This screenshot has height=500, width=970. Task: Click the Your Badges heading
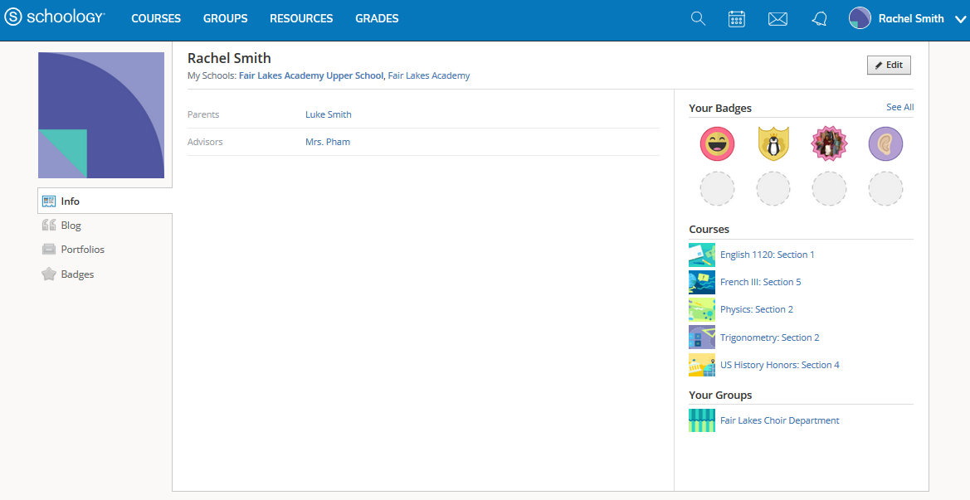pyautogui.click(x=720, y=108)
